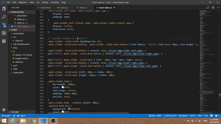Open the Debug view in activity bar
Screen dimensions: 221x124
pos(4,33)
